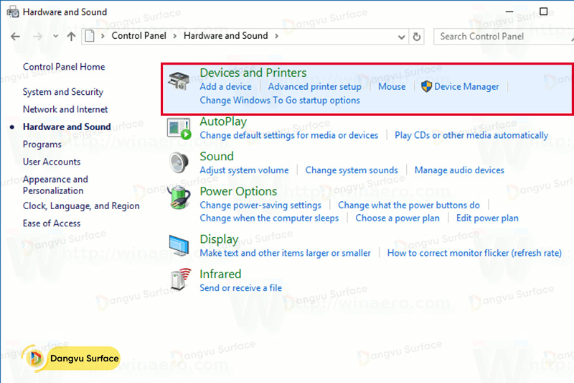
Task: Expand the address bar history dropdown
Action: pyautogui.click(x=400, y=36)
